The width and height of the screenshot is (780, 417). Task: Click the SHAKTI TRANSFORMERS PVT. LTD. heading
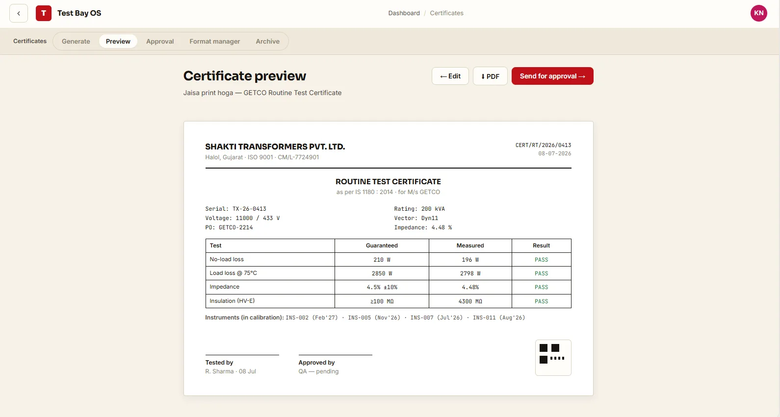[x=275, y=147]
